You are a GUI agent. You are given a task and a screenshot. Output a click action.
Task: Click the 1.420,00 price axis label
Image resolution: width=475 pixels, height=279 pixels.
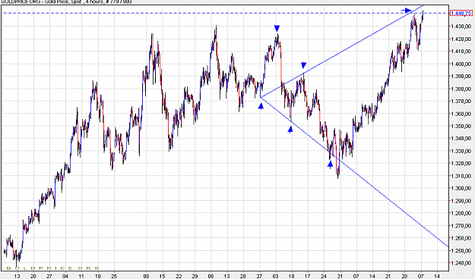(461, 39)
